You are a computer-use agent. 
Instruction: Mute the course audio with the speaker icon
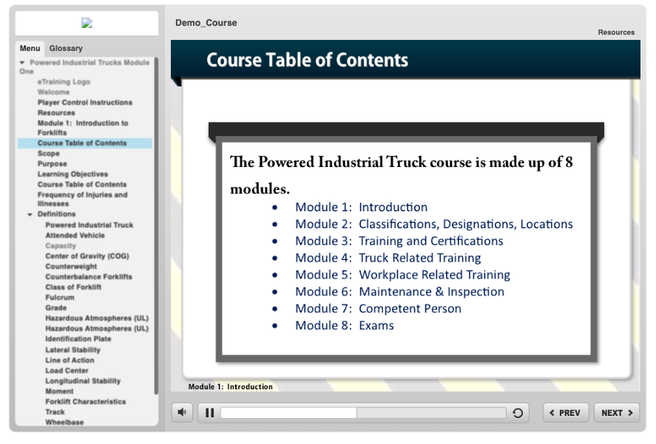pyautogui.click(x=182, y=412)
